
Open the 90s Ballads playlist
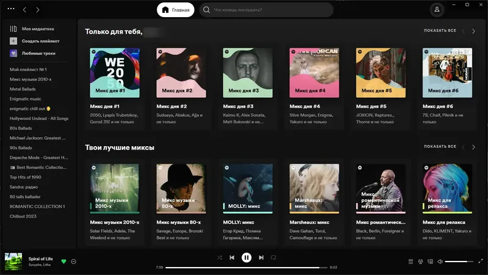click(x=21, y=148)
